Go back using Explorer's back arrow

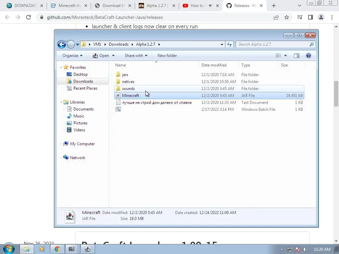coord(62,45)
